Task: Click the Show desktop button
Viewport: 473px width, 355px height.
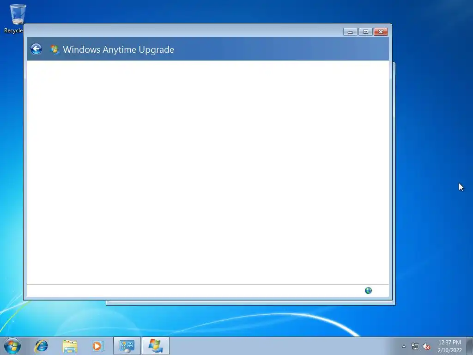Action: tap(470, 346)
